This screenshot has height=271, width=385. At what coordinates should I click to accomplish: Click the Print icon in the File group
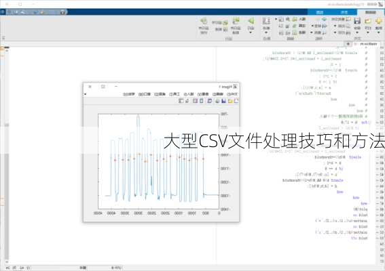pos(348,33)
